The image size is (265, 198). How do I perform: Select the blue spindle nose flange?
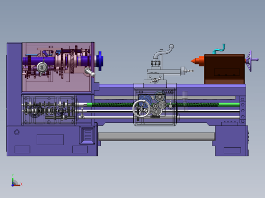click(x=99, y=61)
